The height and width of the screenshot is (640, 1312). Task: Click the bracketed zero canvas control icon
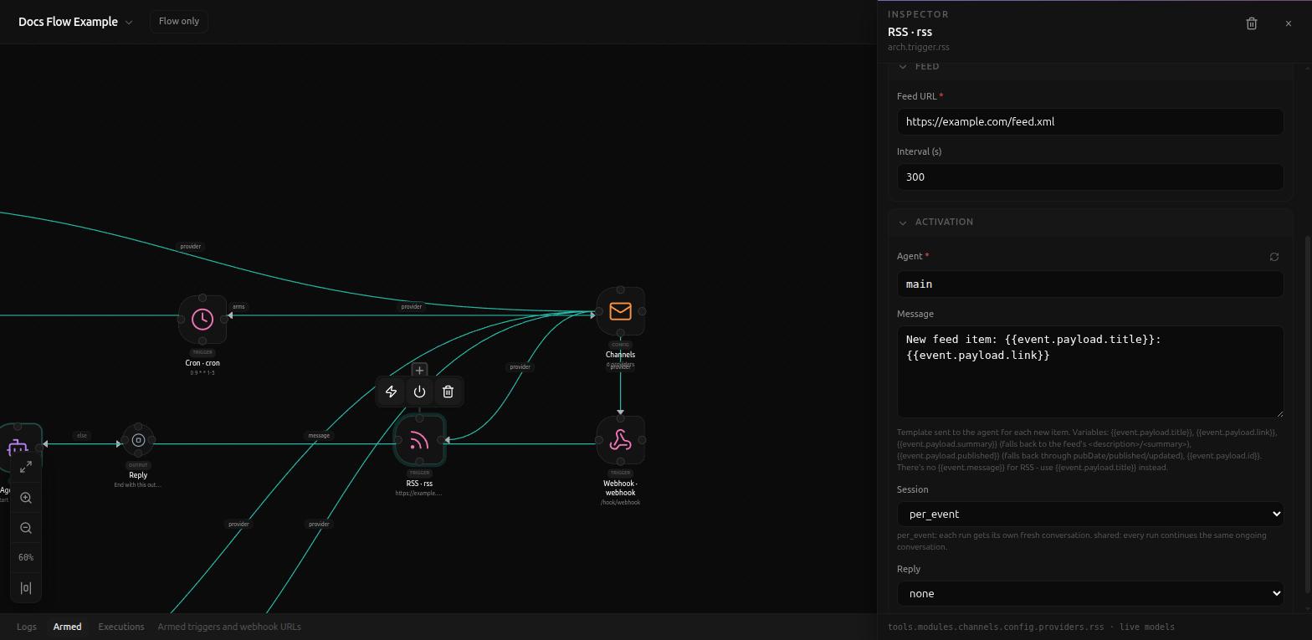[26, 588]
